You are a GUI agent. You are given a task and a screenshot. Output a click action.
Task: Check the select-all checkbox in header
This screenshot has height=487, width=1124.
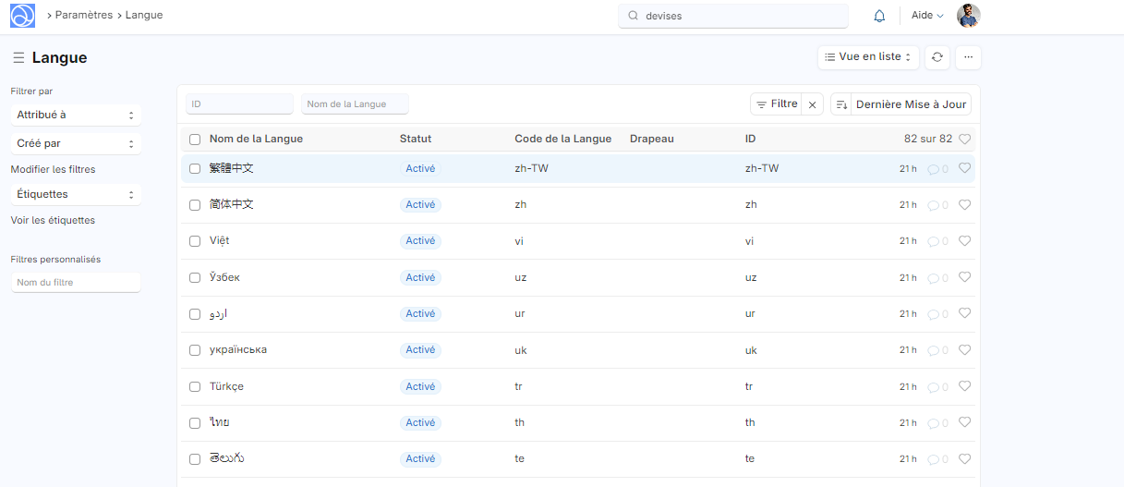pyautogui.click(x=195, y=140)
